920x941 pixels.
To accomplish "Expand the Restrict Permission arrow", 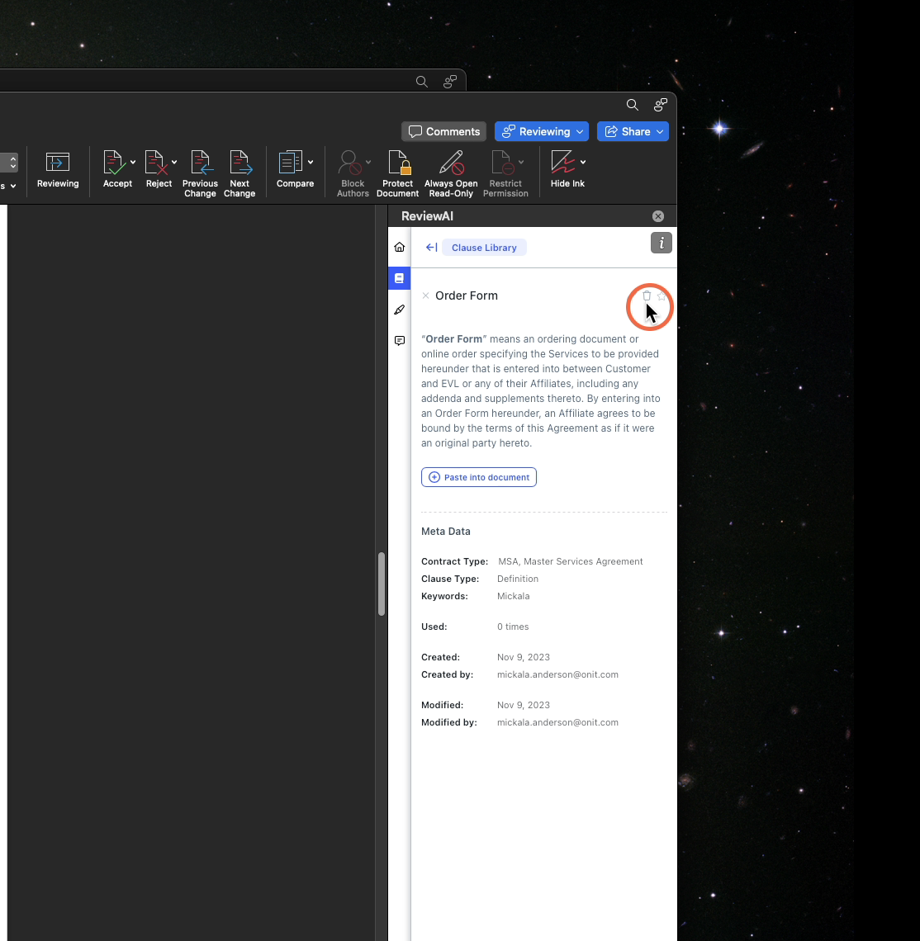I will click(521, 162).
